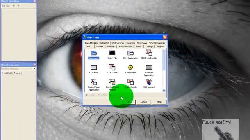Pick the DLL Wizard item
The image size is (250, 140).
pos(149,84)
